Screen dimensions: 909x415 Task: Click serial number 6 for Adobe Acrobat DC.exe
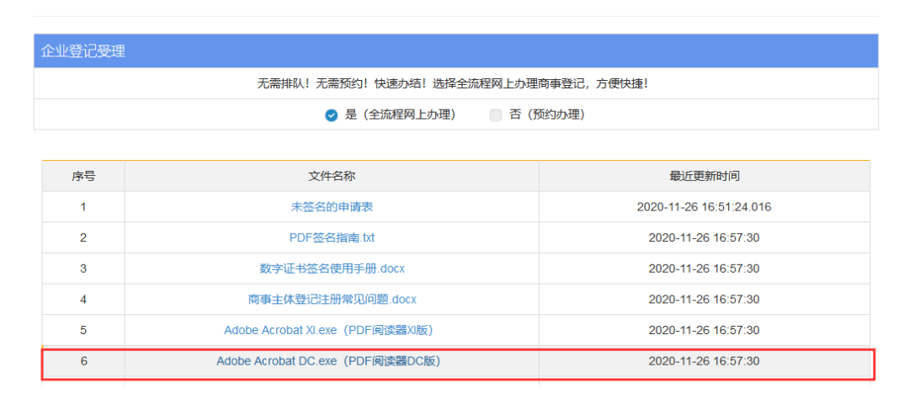pos(83,361)
